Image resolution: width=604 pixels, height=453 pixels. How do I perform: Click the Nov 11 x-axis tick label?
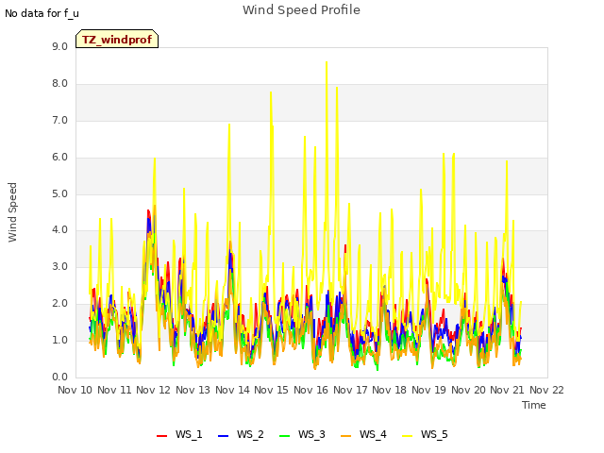(x=114, y=390)
